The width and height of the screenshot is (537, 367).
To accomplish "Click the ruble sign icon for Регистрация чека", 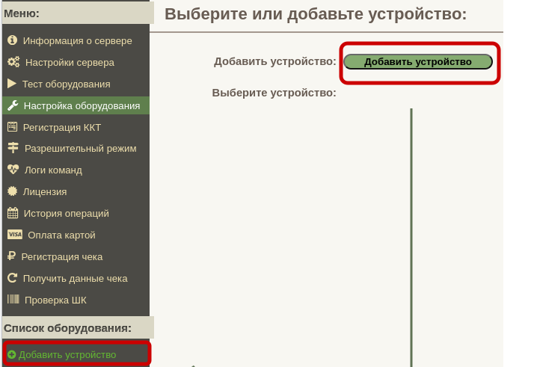I will (x=11, y=256).
